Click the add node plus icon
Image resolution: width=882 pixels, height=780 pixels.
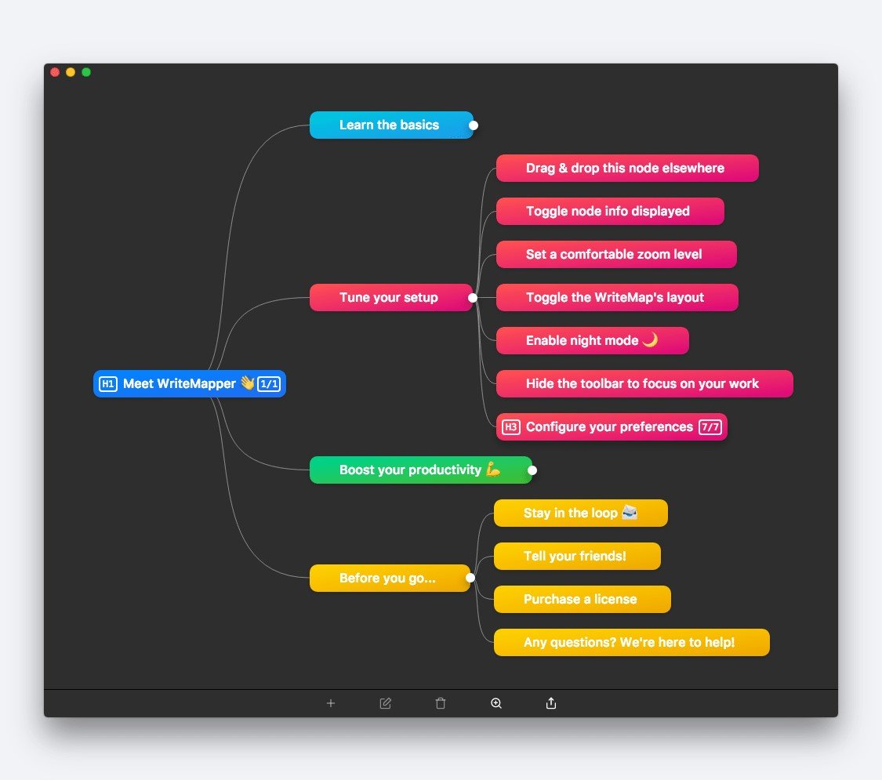(331, 703)
